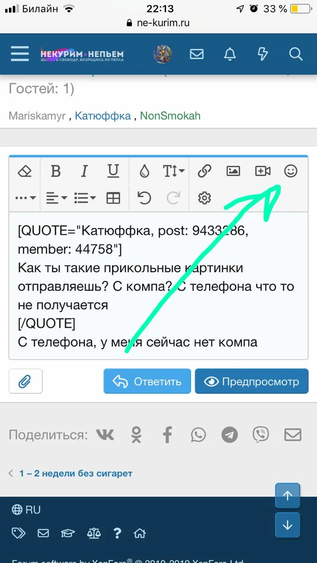Open the text color drop picker

click(144, 171)
